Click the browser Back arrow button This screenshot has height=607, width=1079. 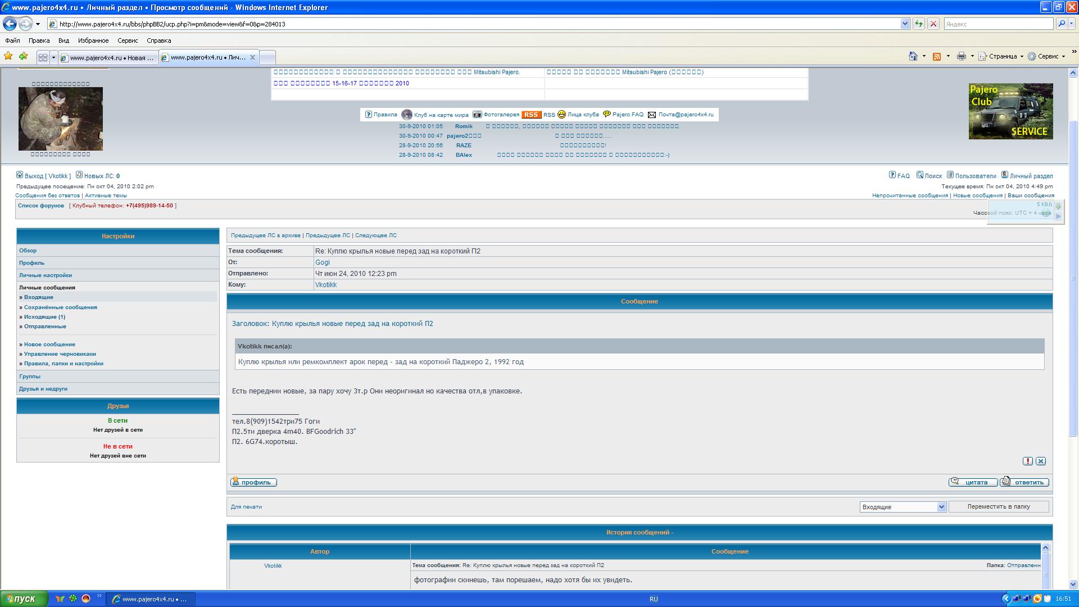(x=10, y=24)
